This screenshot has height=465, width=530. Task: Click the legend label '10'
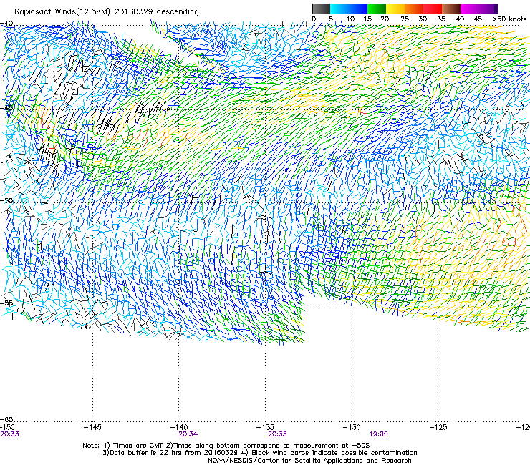(x=350, y=19)
